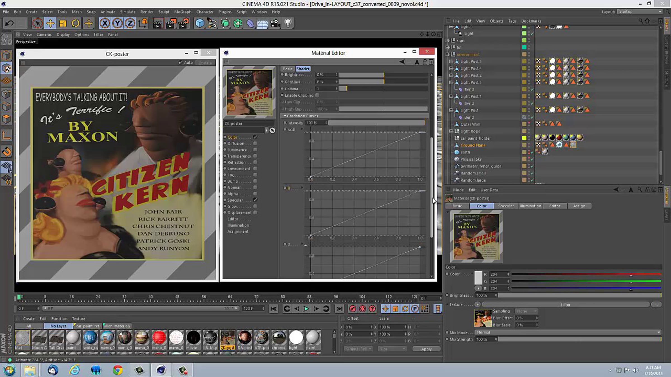
Task: Toggle Autokeying in the timeline controls
Action: 362,309
